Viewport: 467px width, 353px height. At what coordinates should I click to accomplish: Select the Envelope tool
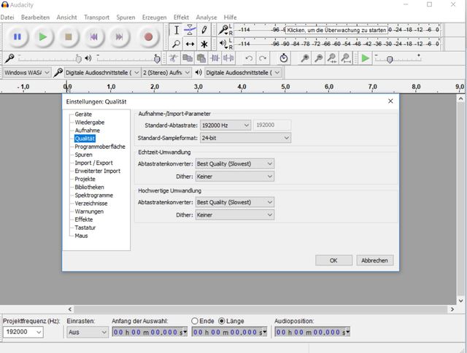190,30
